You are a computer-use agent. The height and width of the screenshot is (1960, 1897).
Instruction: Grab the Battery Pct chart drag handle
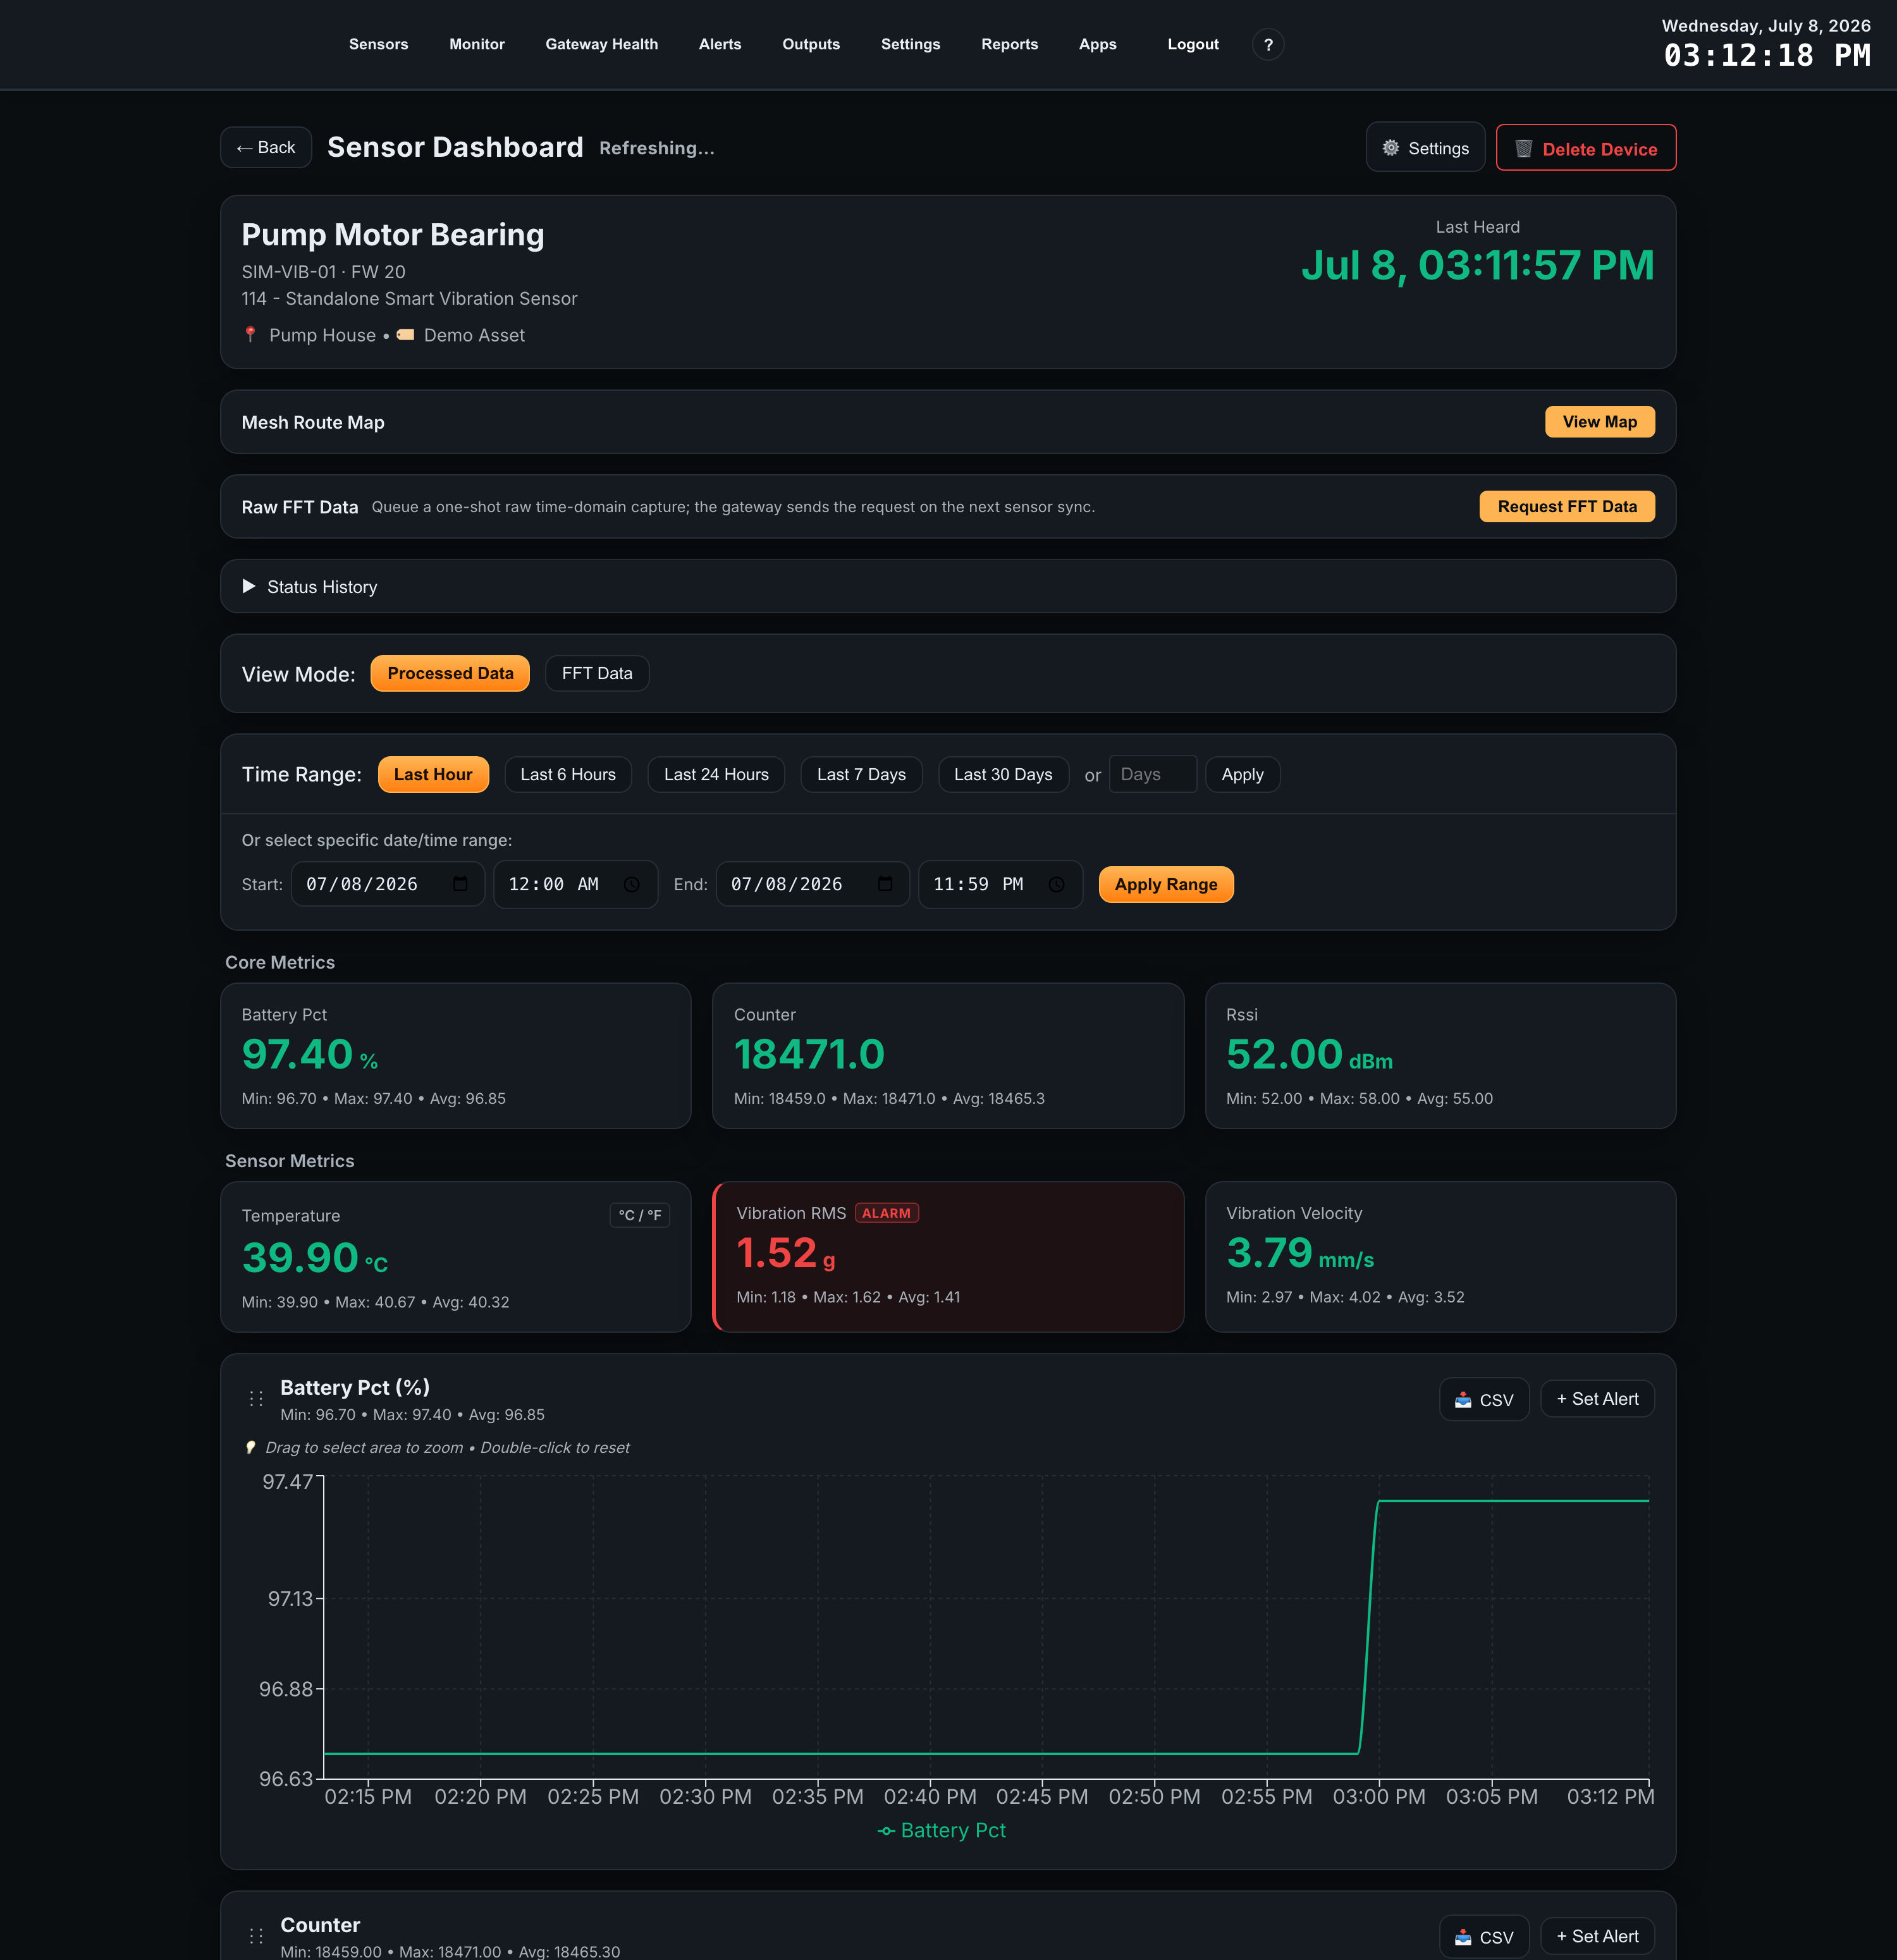(x=256, y=1399)
